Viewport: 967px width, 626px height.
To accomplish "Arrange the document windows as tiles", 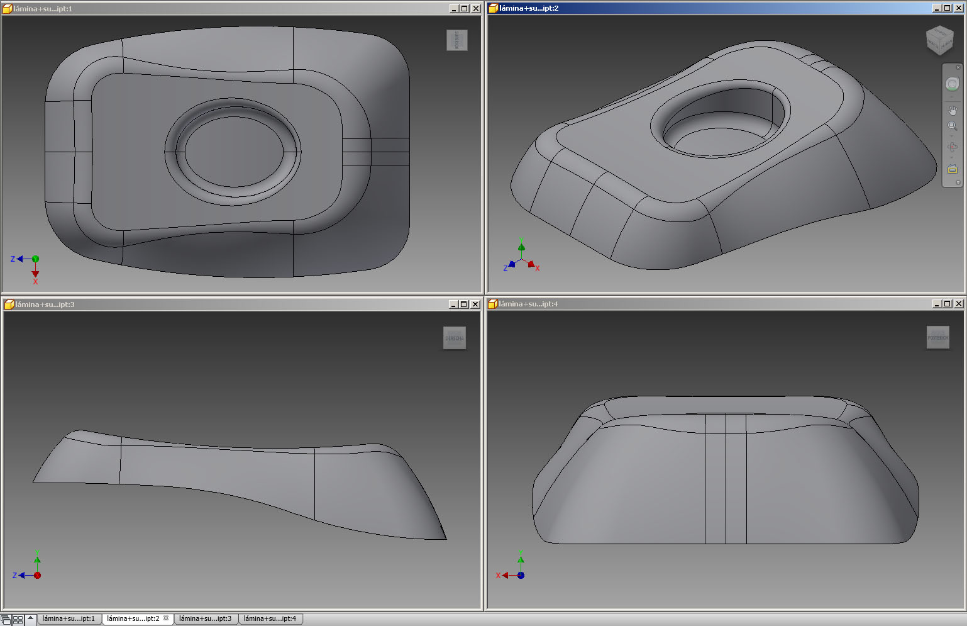I will (x=18, y=620).
